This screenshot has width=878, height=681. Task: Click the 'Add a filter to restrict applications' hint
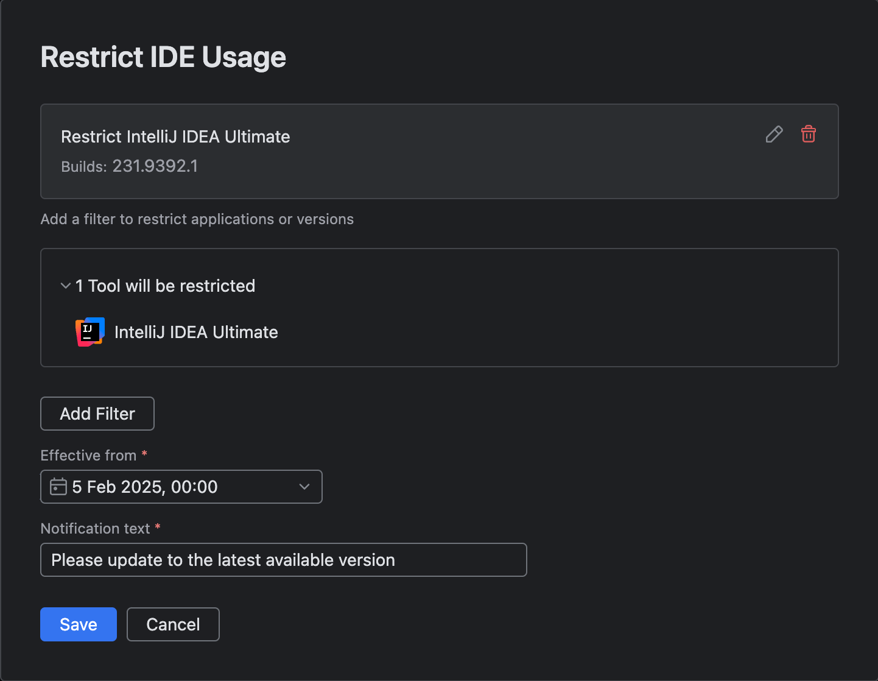coord(197,219)
